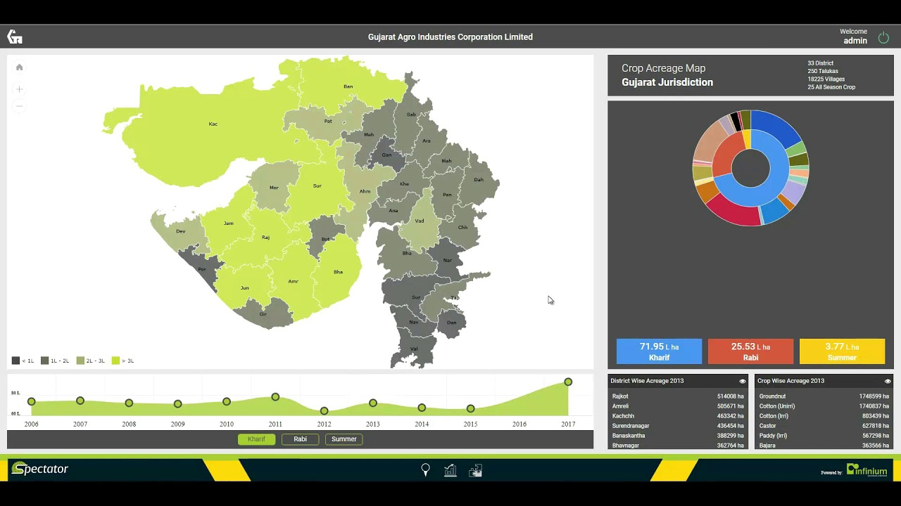Click the Kachchh row in the district list

click(x=676, y=416)
